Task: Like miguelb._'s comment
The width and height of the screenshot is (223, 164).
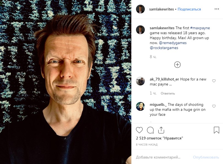Action: click(214, 106)
